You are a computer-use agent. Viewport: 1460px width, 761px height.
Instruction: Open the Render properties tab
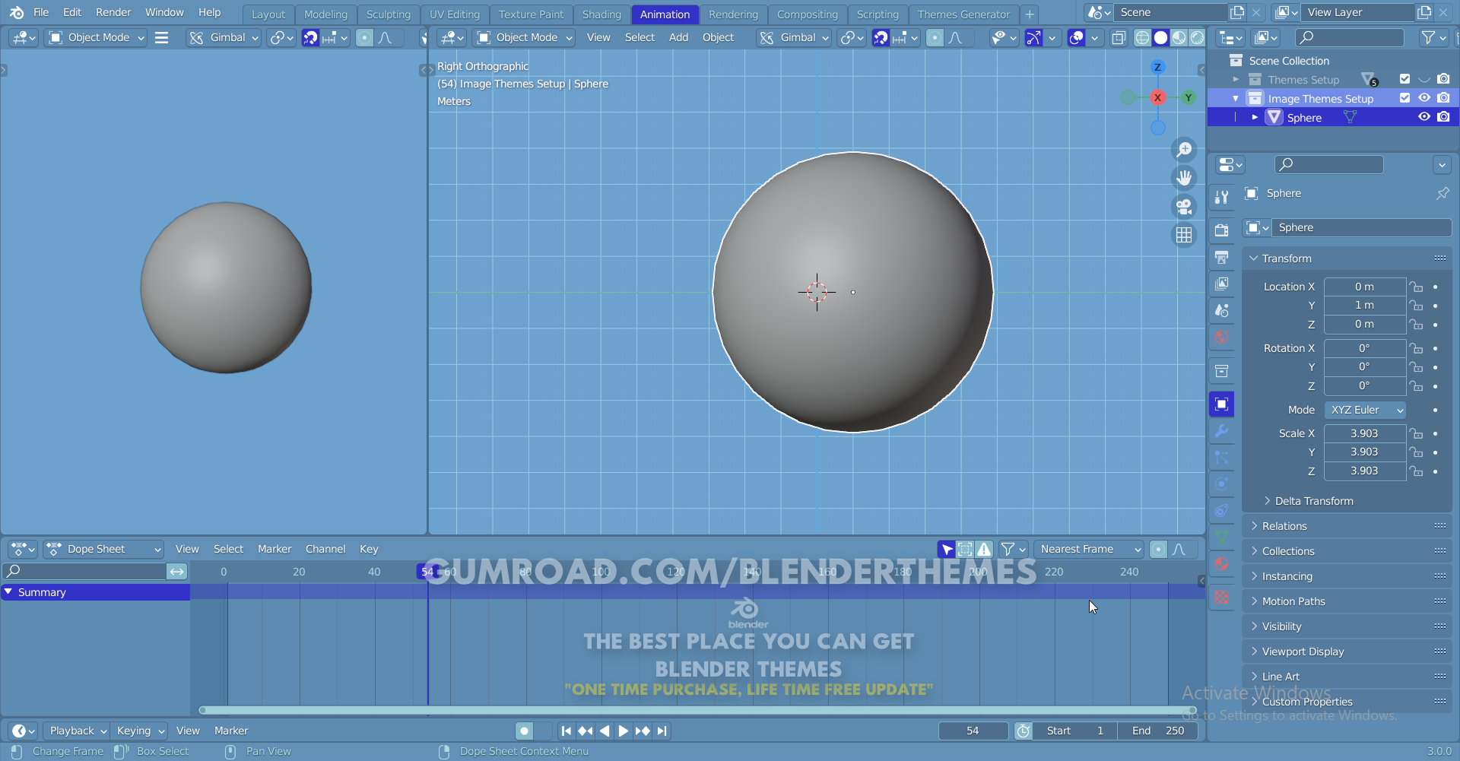pos(1222,230)
